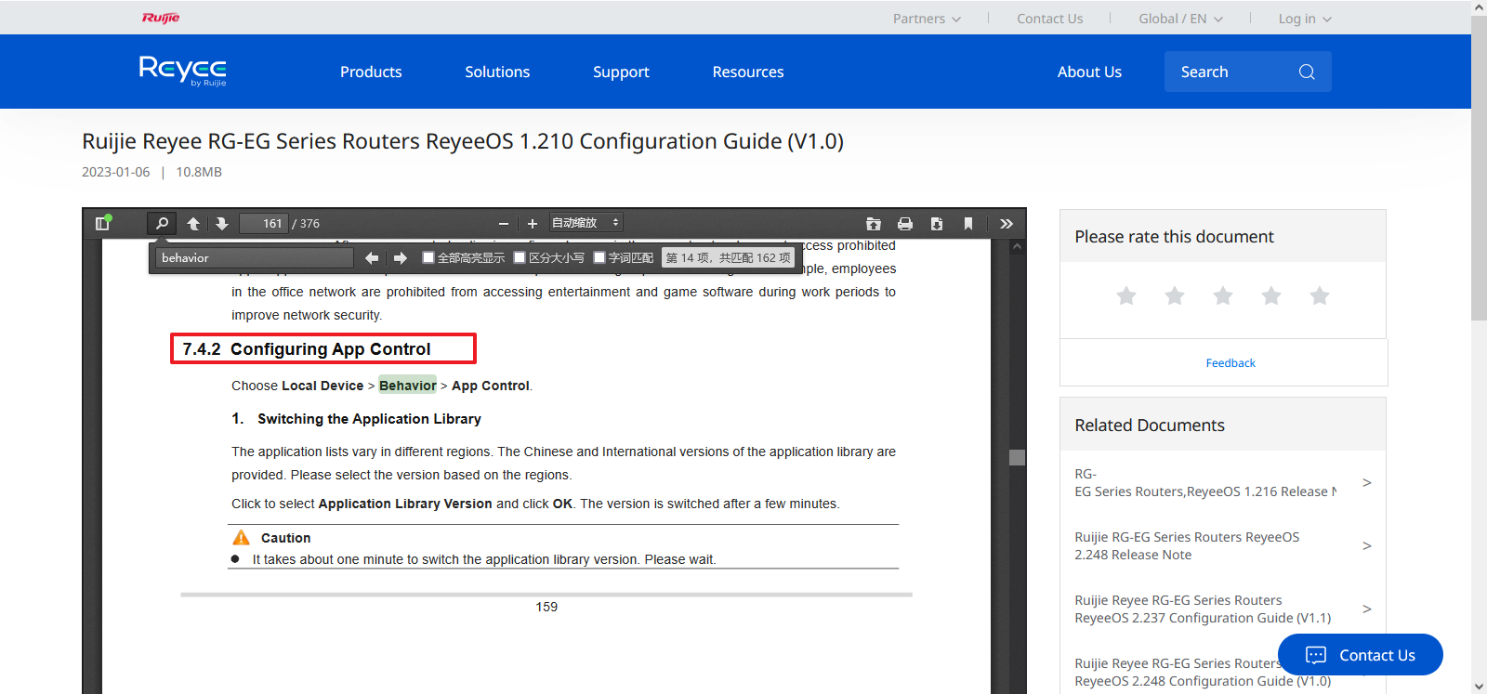Expand the Global / EN language dropdown
Image resolution: width=1487 pixels, height=694 pixels.
click(x=1180, y=19)
